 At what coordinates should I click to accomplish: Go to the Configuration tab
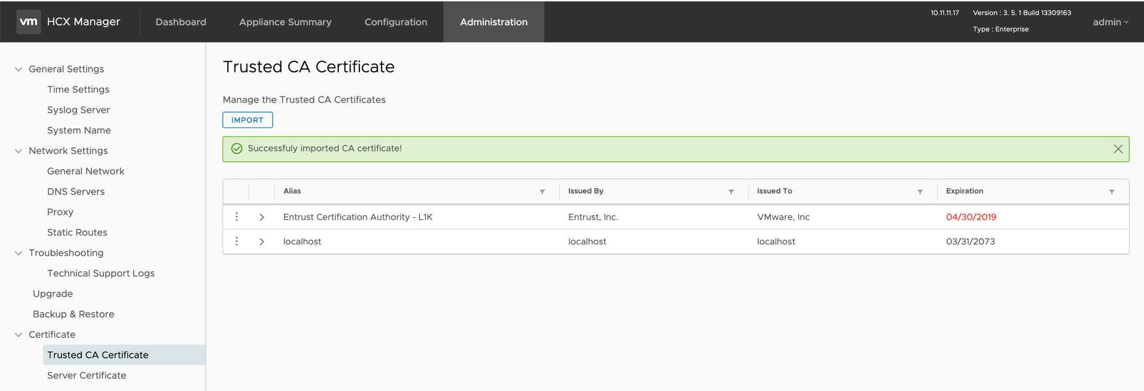click(396, 22)
